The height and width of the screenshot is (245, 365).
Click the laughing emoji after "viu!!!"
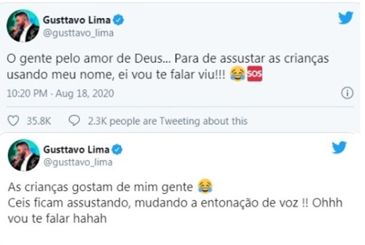click(237, 76)
